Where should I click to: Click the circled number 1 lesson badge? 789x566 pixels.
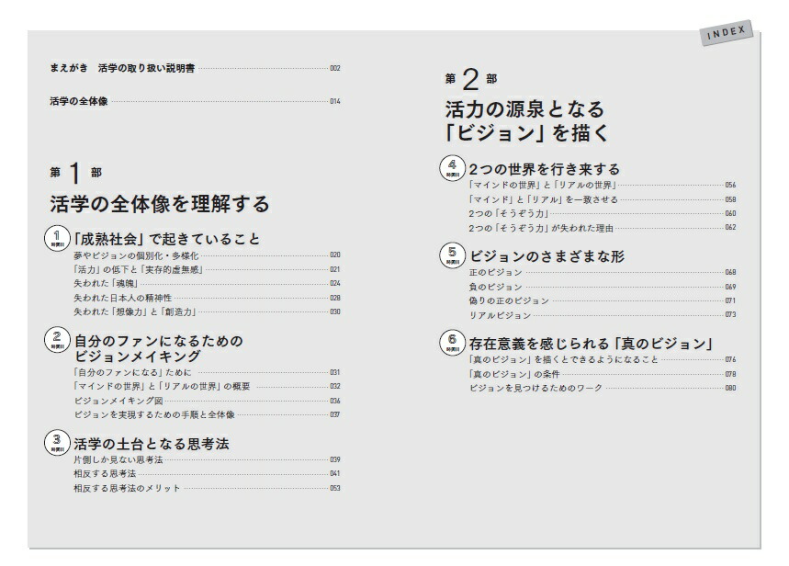coord(57,237)
